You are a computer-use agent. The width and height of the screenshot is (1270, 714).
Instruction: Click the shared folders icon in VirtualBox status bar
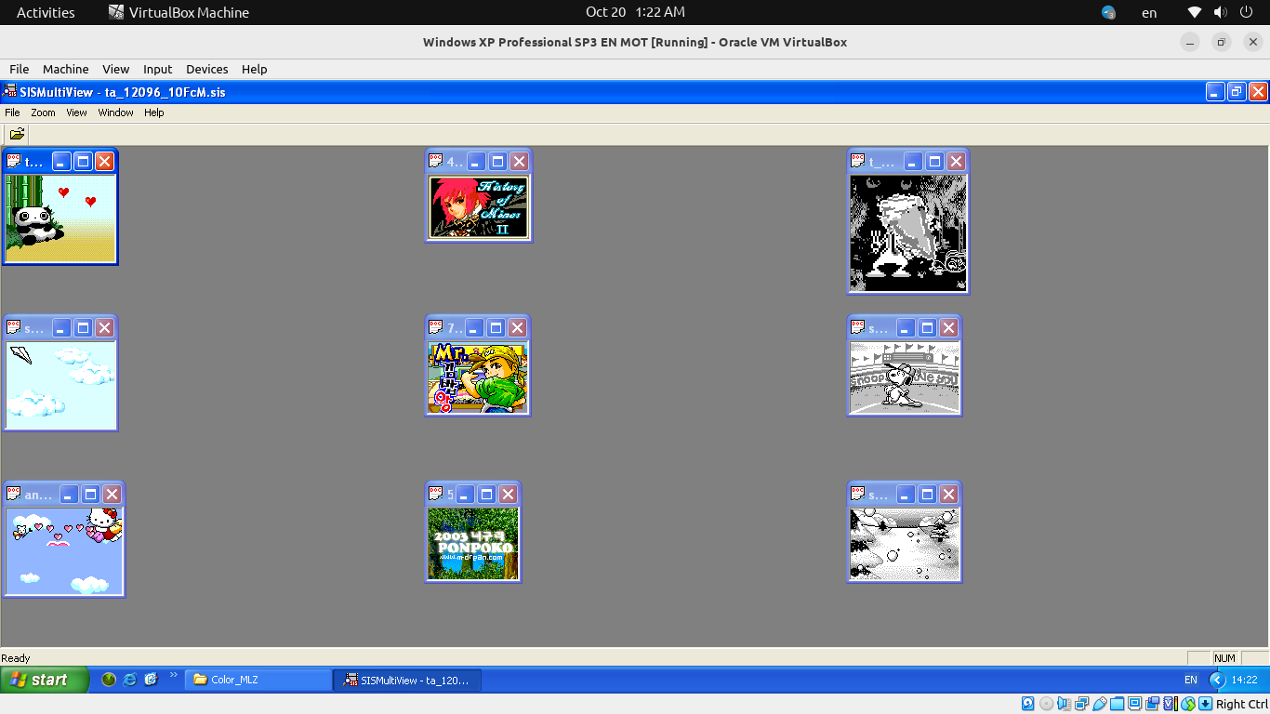pyautogui.click(x=1118, y=704)
